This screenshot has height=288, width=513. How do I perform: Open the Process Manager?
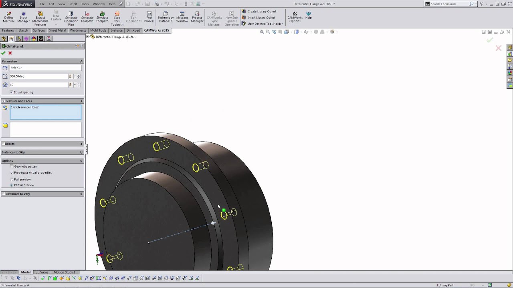pos(197,16)
